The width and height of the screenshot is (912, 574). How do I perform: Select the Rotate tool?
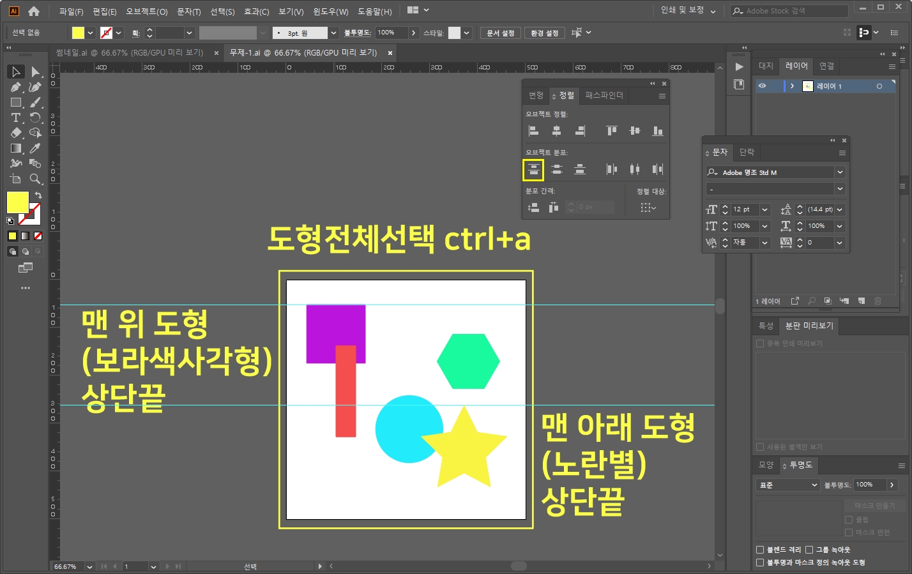pyautogui.click(x=36, y=117)
